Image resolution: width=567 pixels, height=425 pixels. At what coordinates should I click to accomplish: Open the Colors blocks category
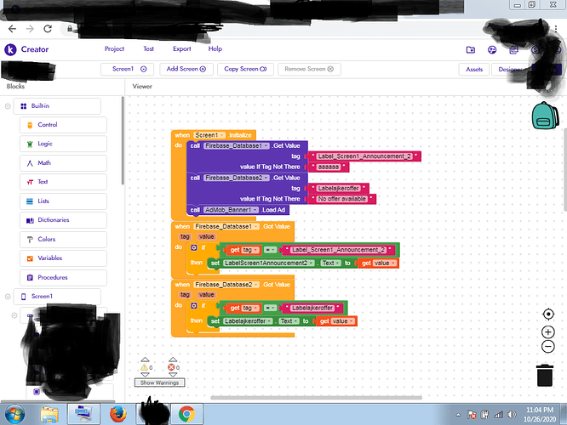tap(63, 239)
